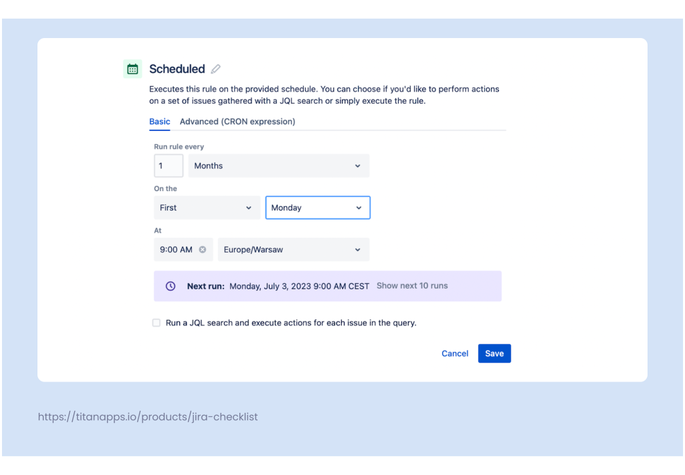Switch to the Basic tab

(159, 122)
